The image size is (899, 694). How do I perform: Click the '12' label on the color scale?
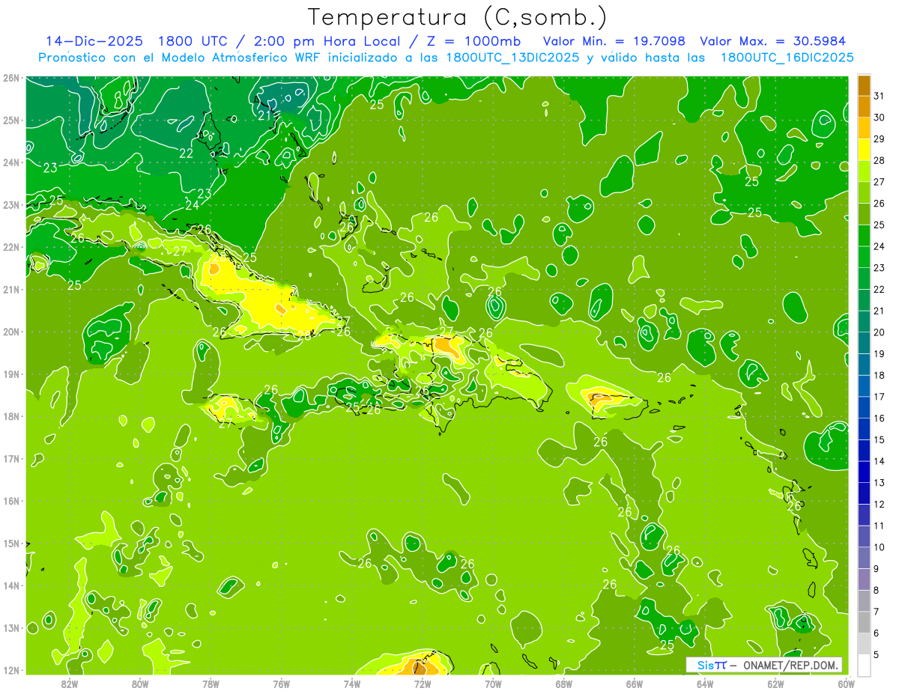pyautogui.click(x=879, y=505)
